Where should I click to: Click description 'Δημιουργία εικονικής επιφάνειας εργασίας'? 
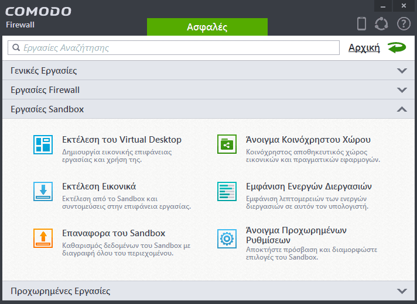(117, 156)
